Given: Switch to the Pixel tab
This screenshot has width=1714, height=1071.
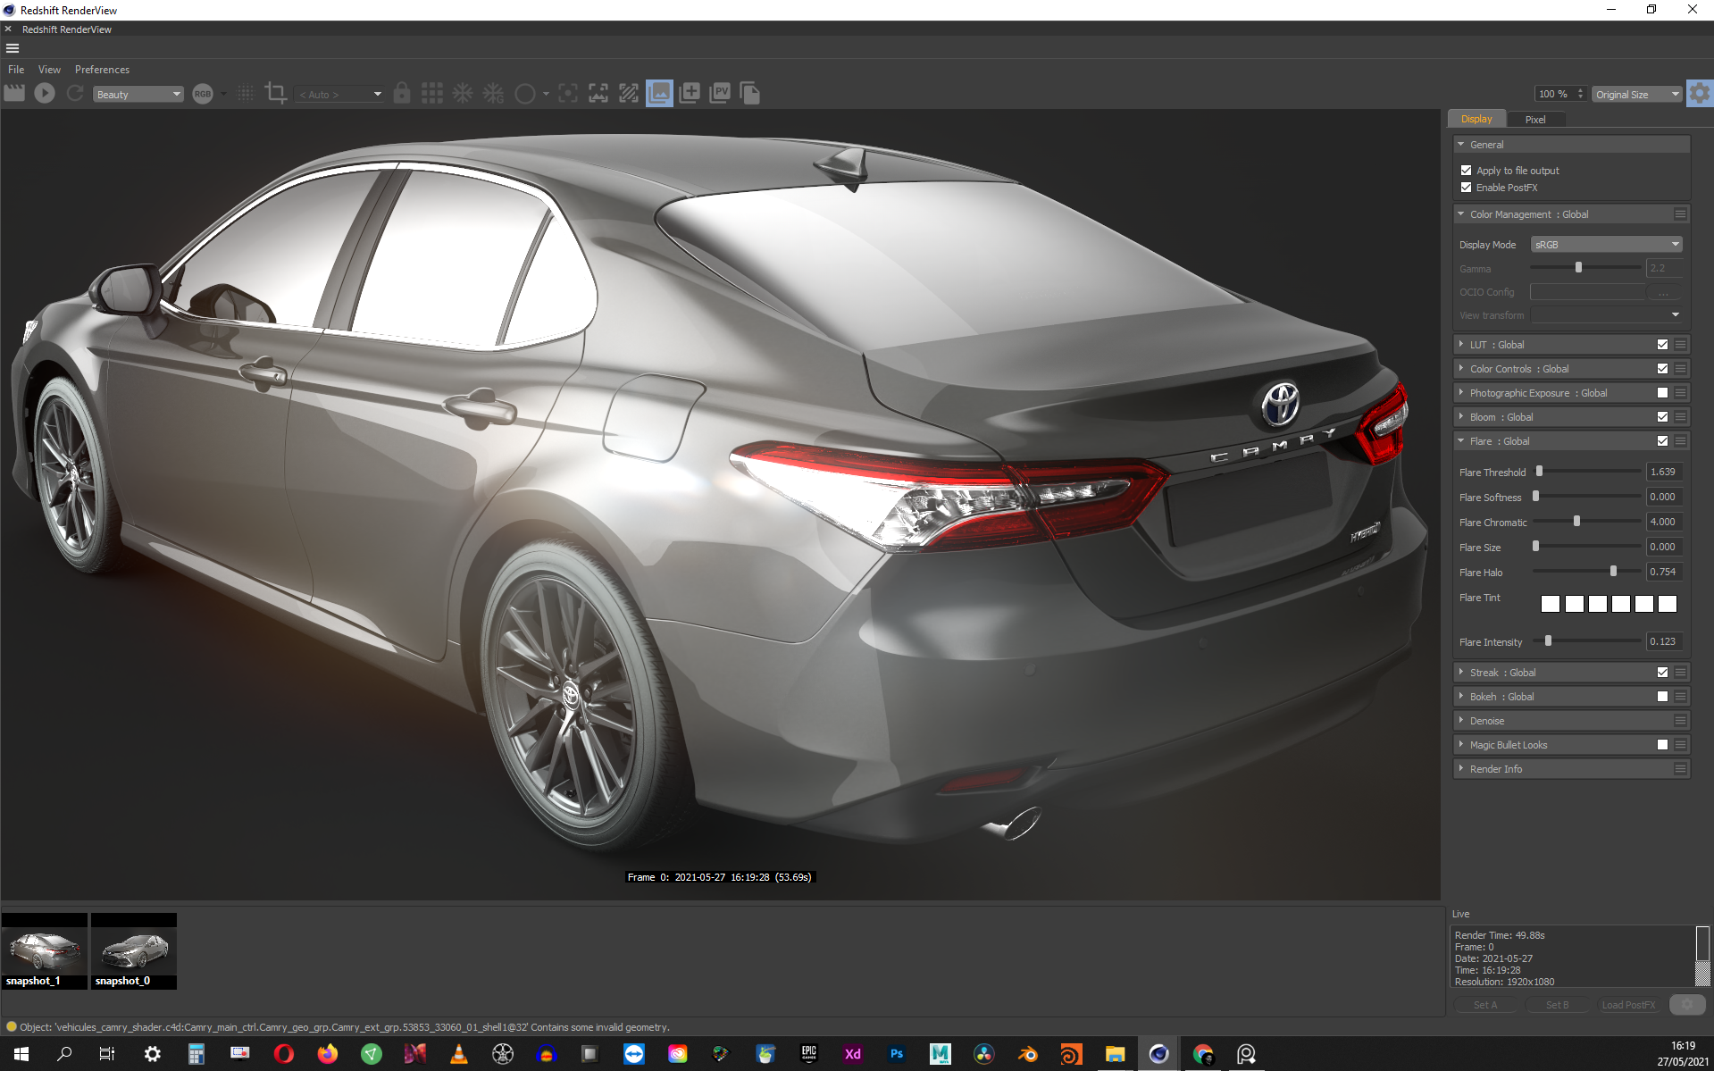Looking at the screenshot, I should point(1534,119).
